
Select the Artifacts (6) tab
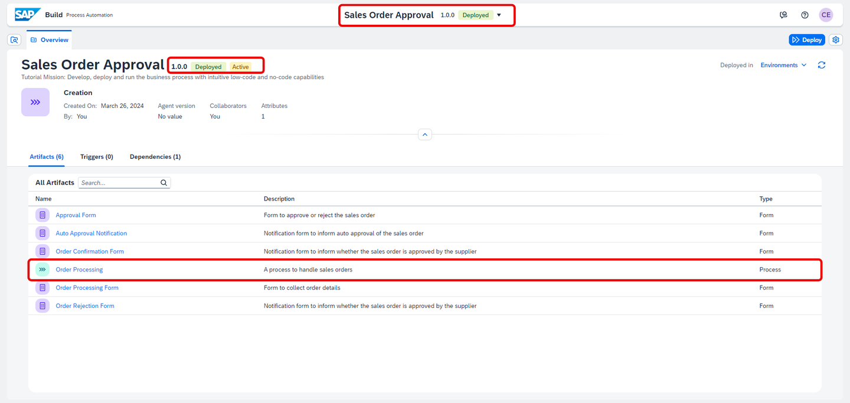click(47, 156)
